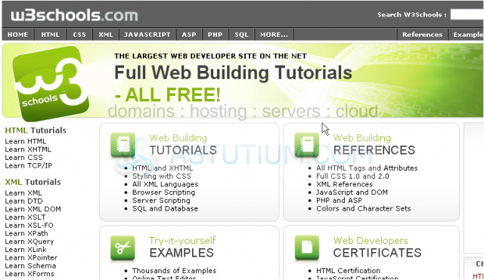Open the Learn XLink sidebar link
This screenshot has height=280, width=484.
point(26,250)
